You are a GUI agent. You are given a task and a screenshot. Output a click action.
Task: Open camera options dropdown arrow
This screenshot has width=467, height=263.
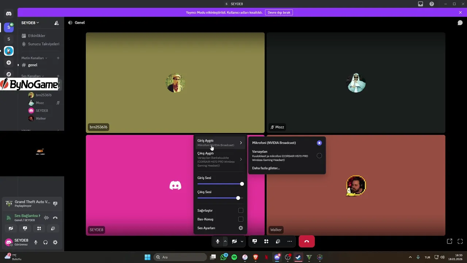[x=242, y=241]
